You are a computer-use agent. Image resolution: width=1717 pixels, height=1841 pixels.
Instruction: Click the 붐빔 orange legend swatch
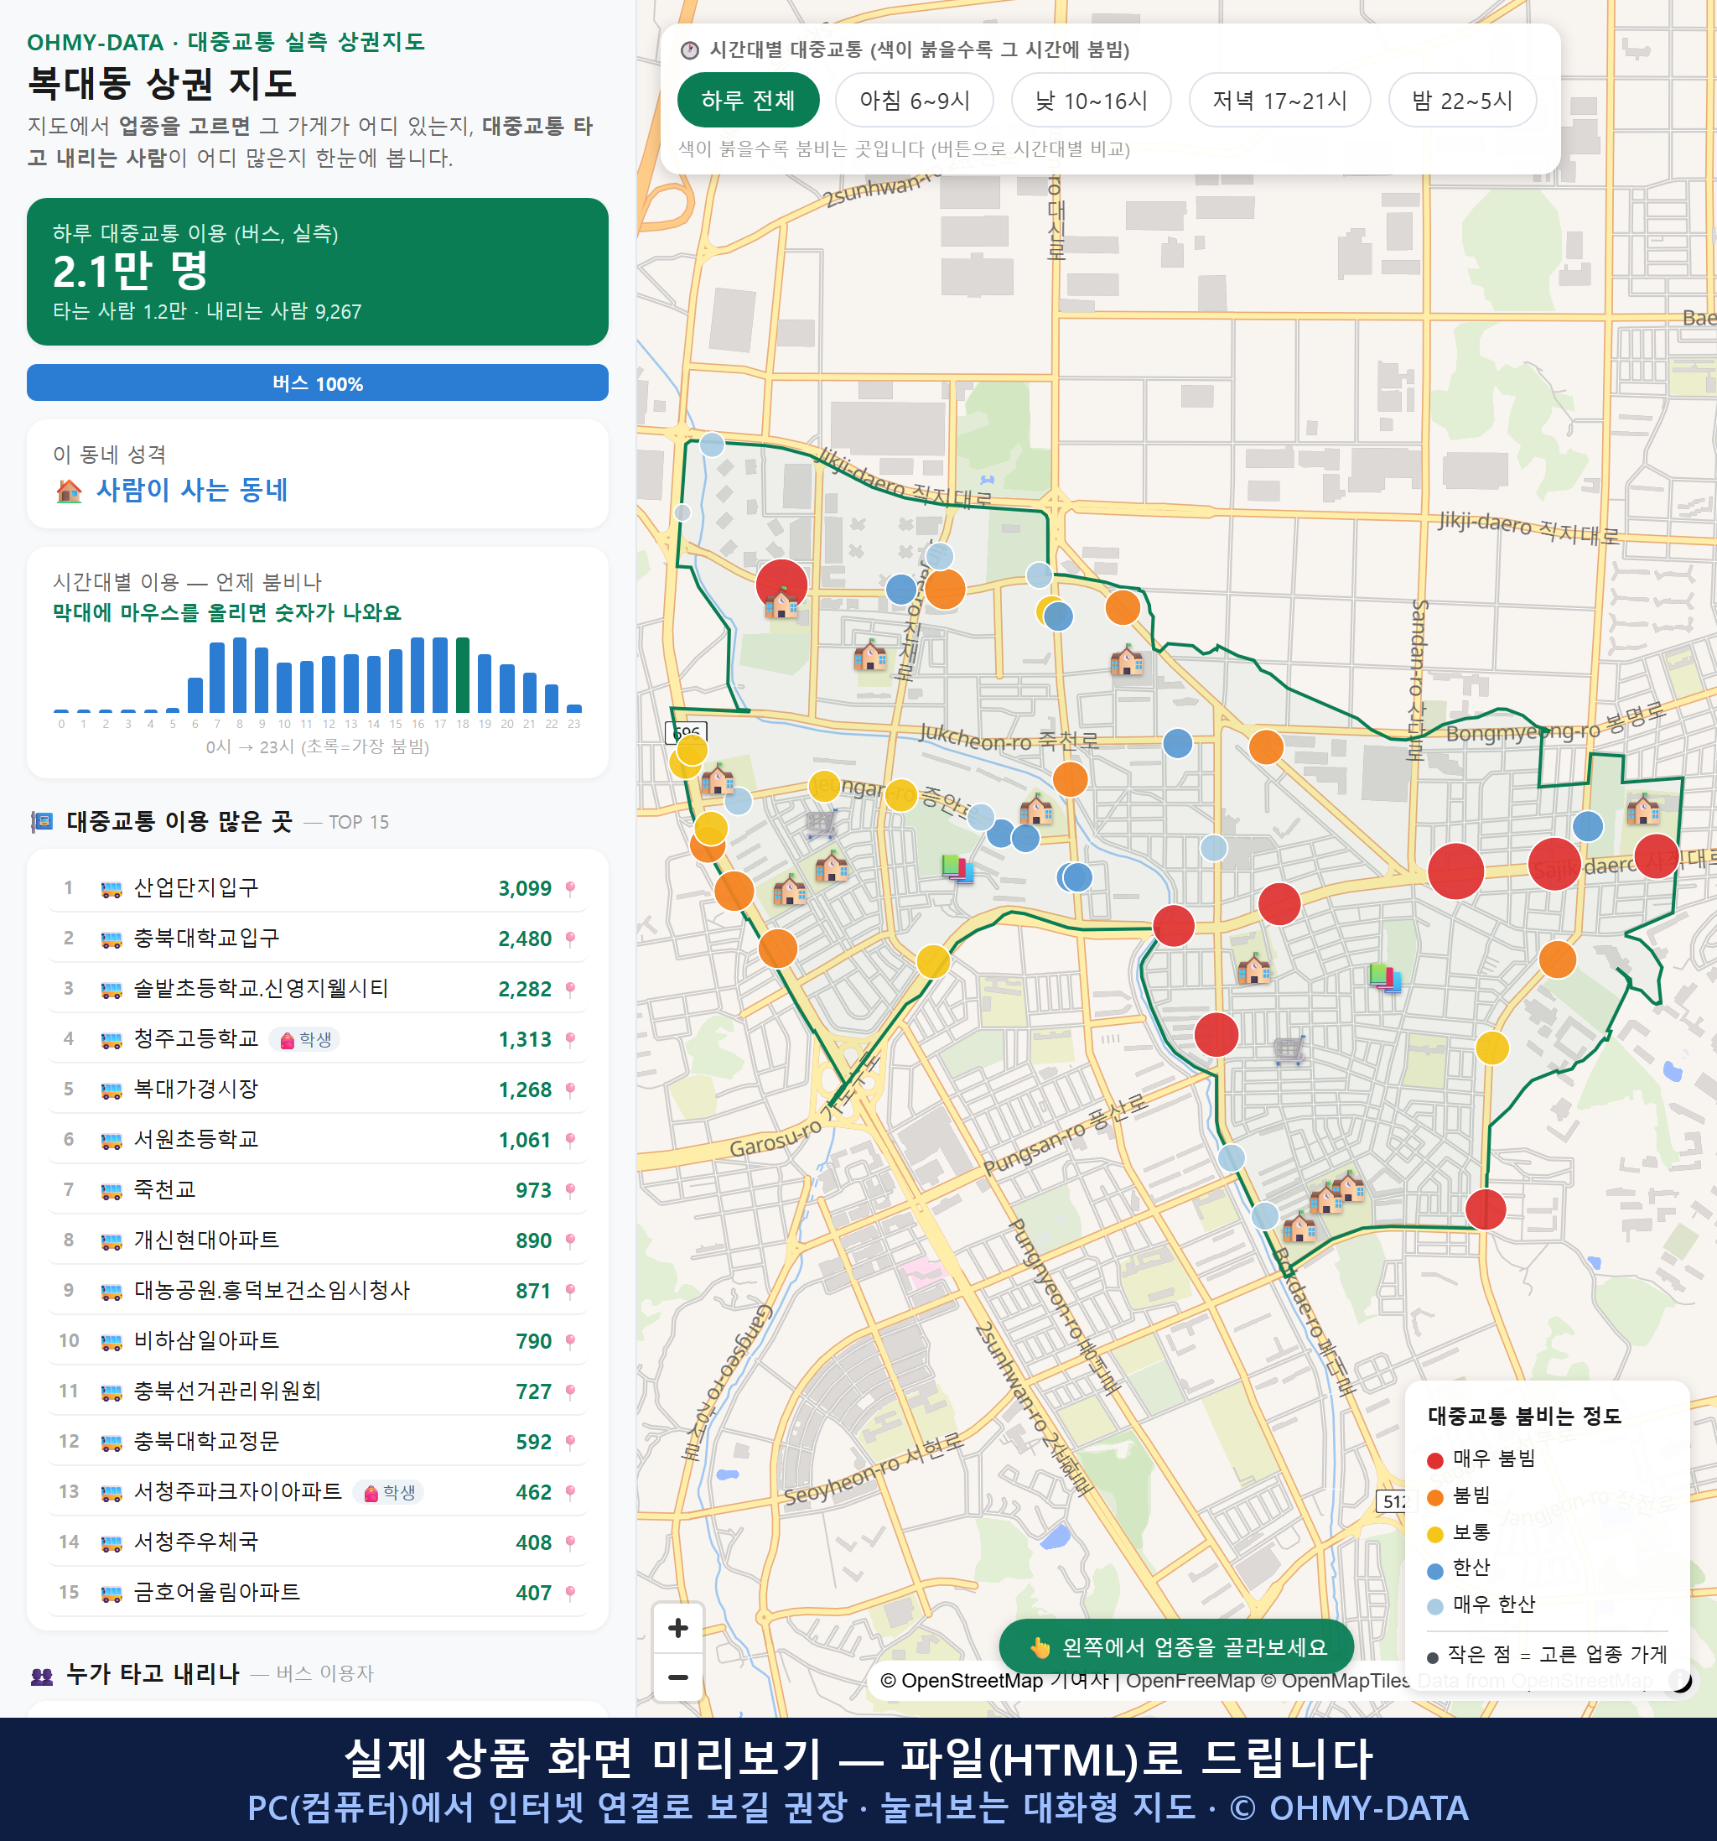point(1434,1497)
